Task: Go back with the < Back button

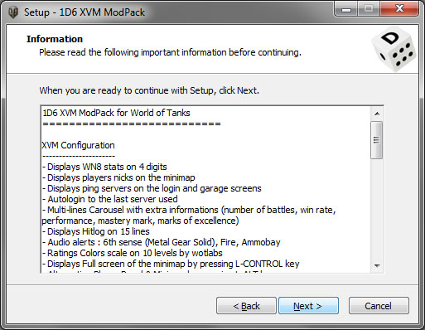Action: [246, 306]
